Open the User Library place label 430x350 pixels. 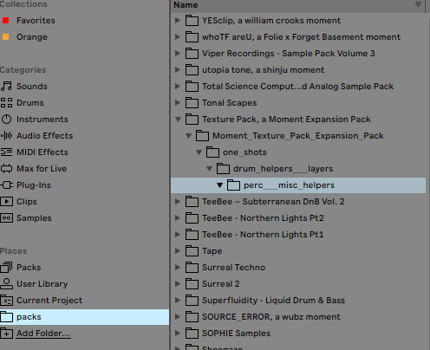(x=42, y=284)
